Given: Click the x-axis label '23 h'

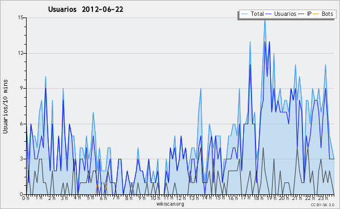Looking at the screenshot, I should pyautogui.click(x=322, y=198).
